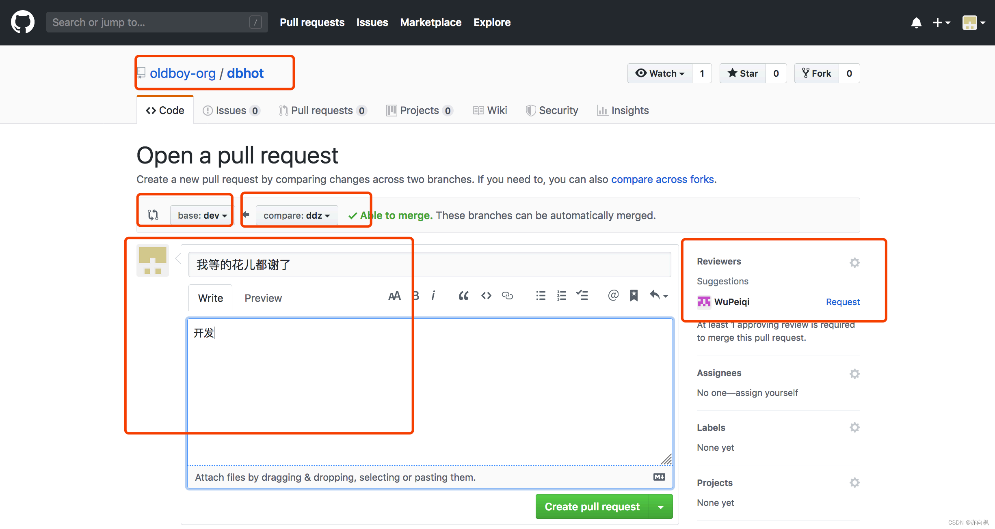Go to Pull requests in top navigation
The width and height of the screenshot is (995, 529).
(x=312, y=22)
